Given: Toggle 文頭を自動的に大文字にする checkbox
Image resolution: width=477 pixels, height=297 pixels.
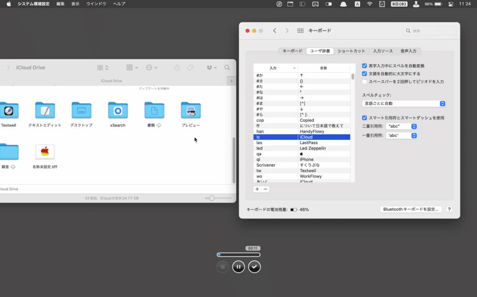Looking at the screenshot, I should tap(364, 73).
